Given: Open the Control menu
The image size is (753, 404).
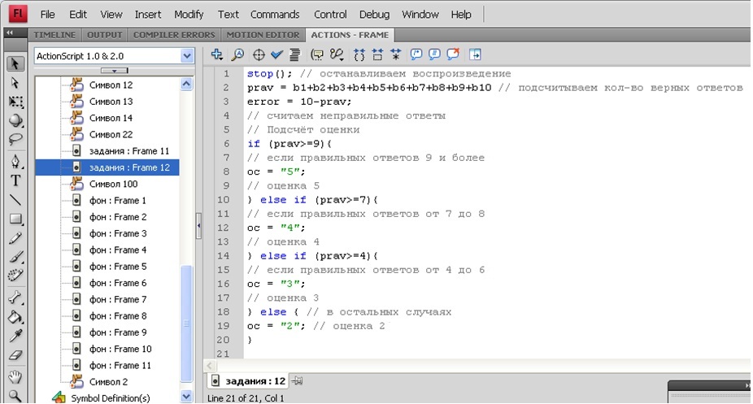Looking at the screenshot, I should coord(330,15).
